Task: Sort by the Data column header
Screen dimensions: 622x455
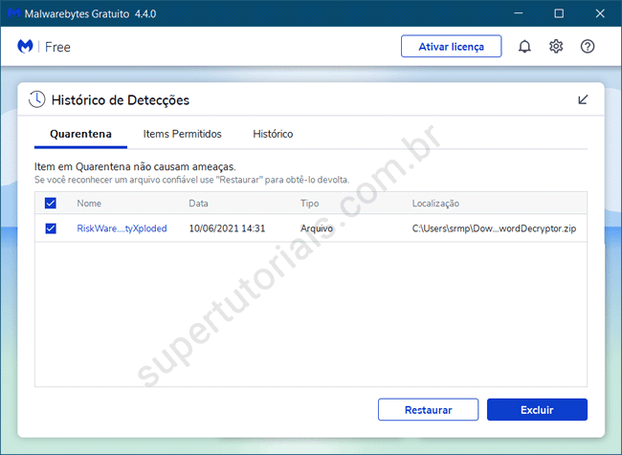Action: [198, 204]
